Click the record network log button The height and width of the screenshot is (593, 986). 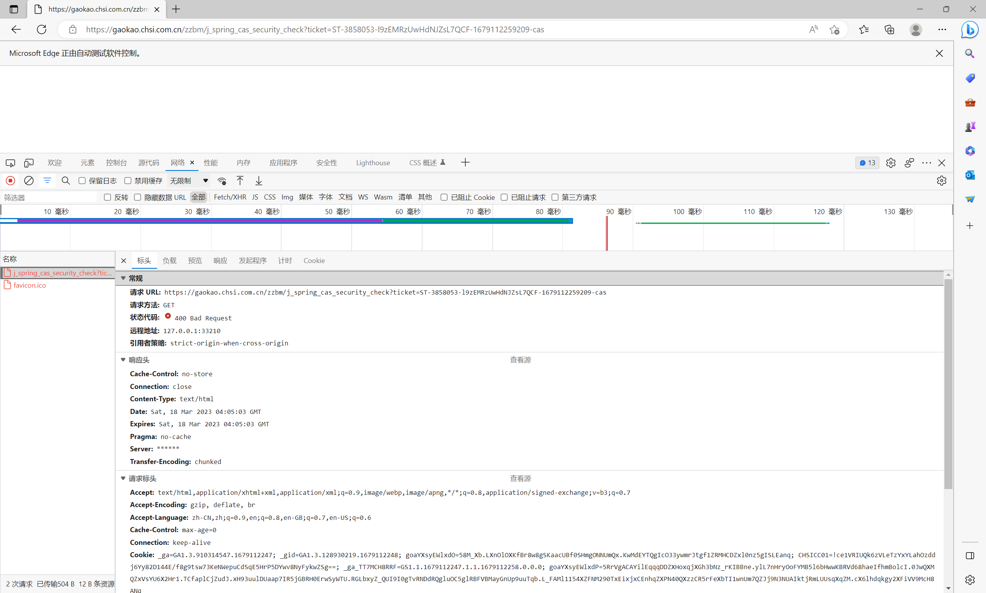tap(10, 181)
